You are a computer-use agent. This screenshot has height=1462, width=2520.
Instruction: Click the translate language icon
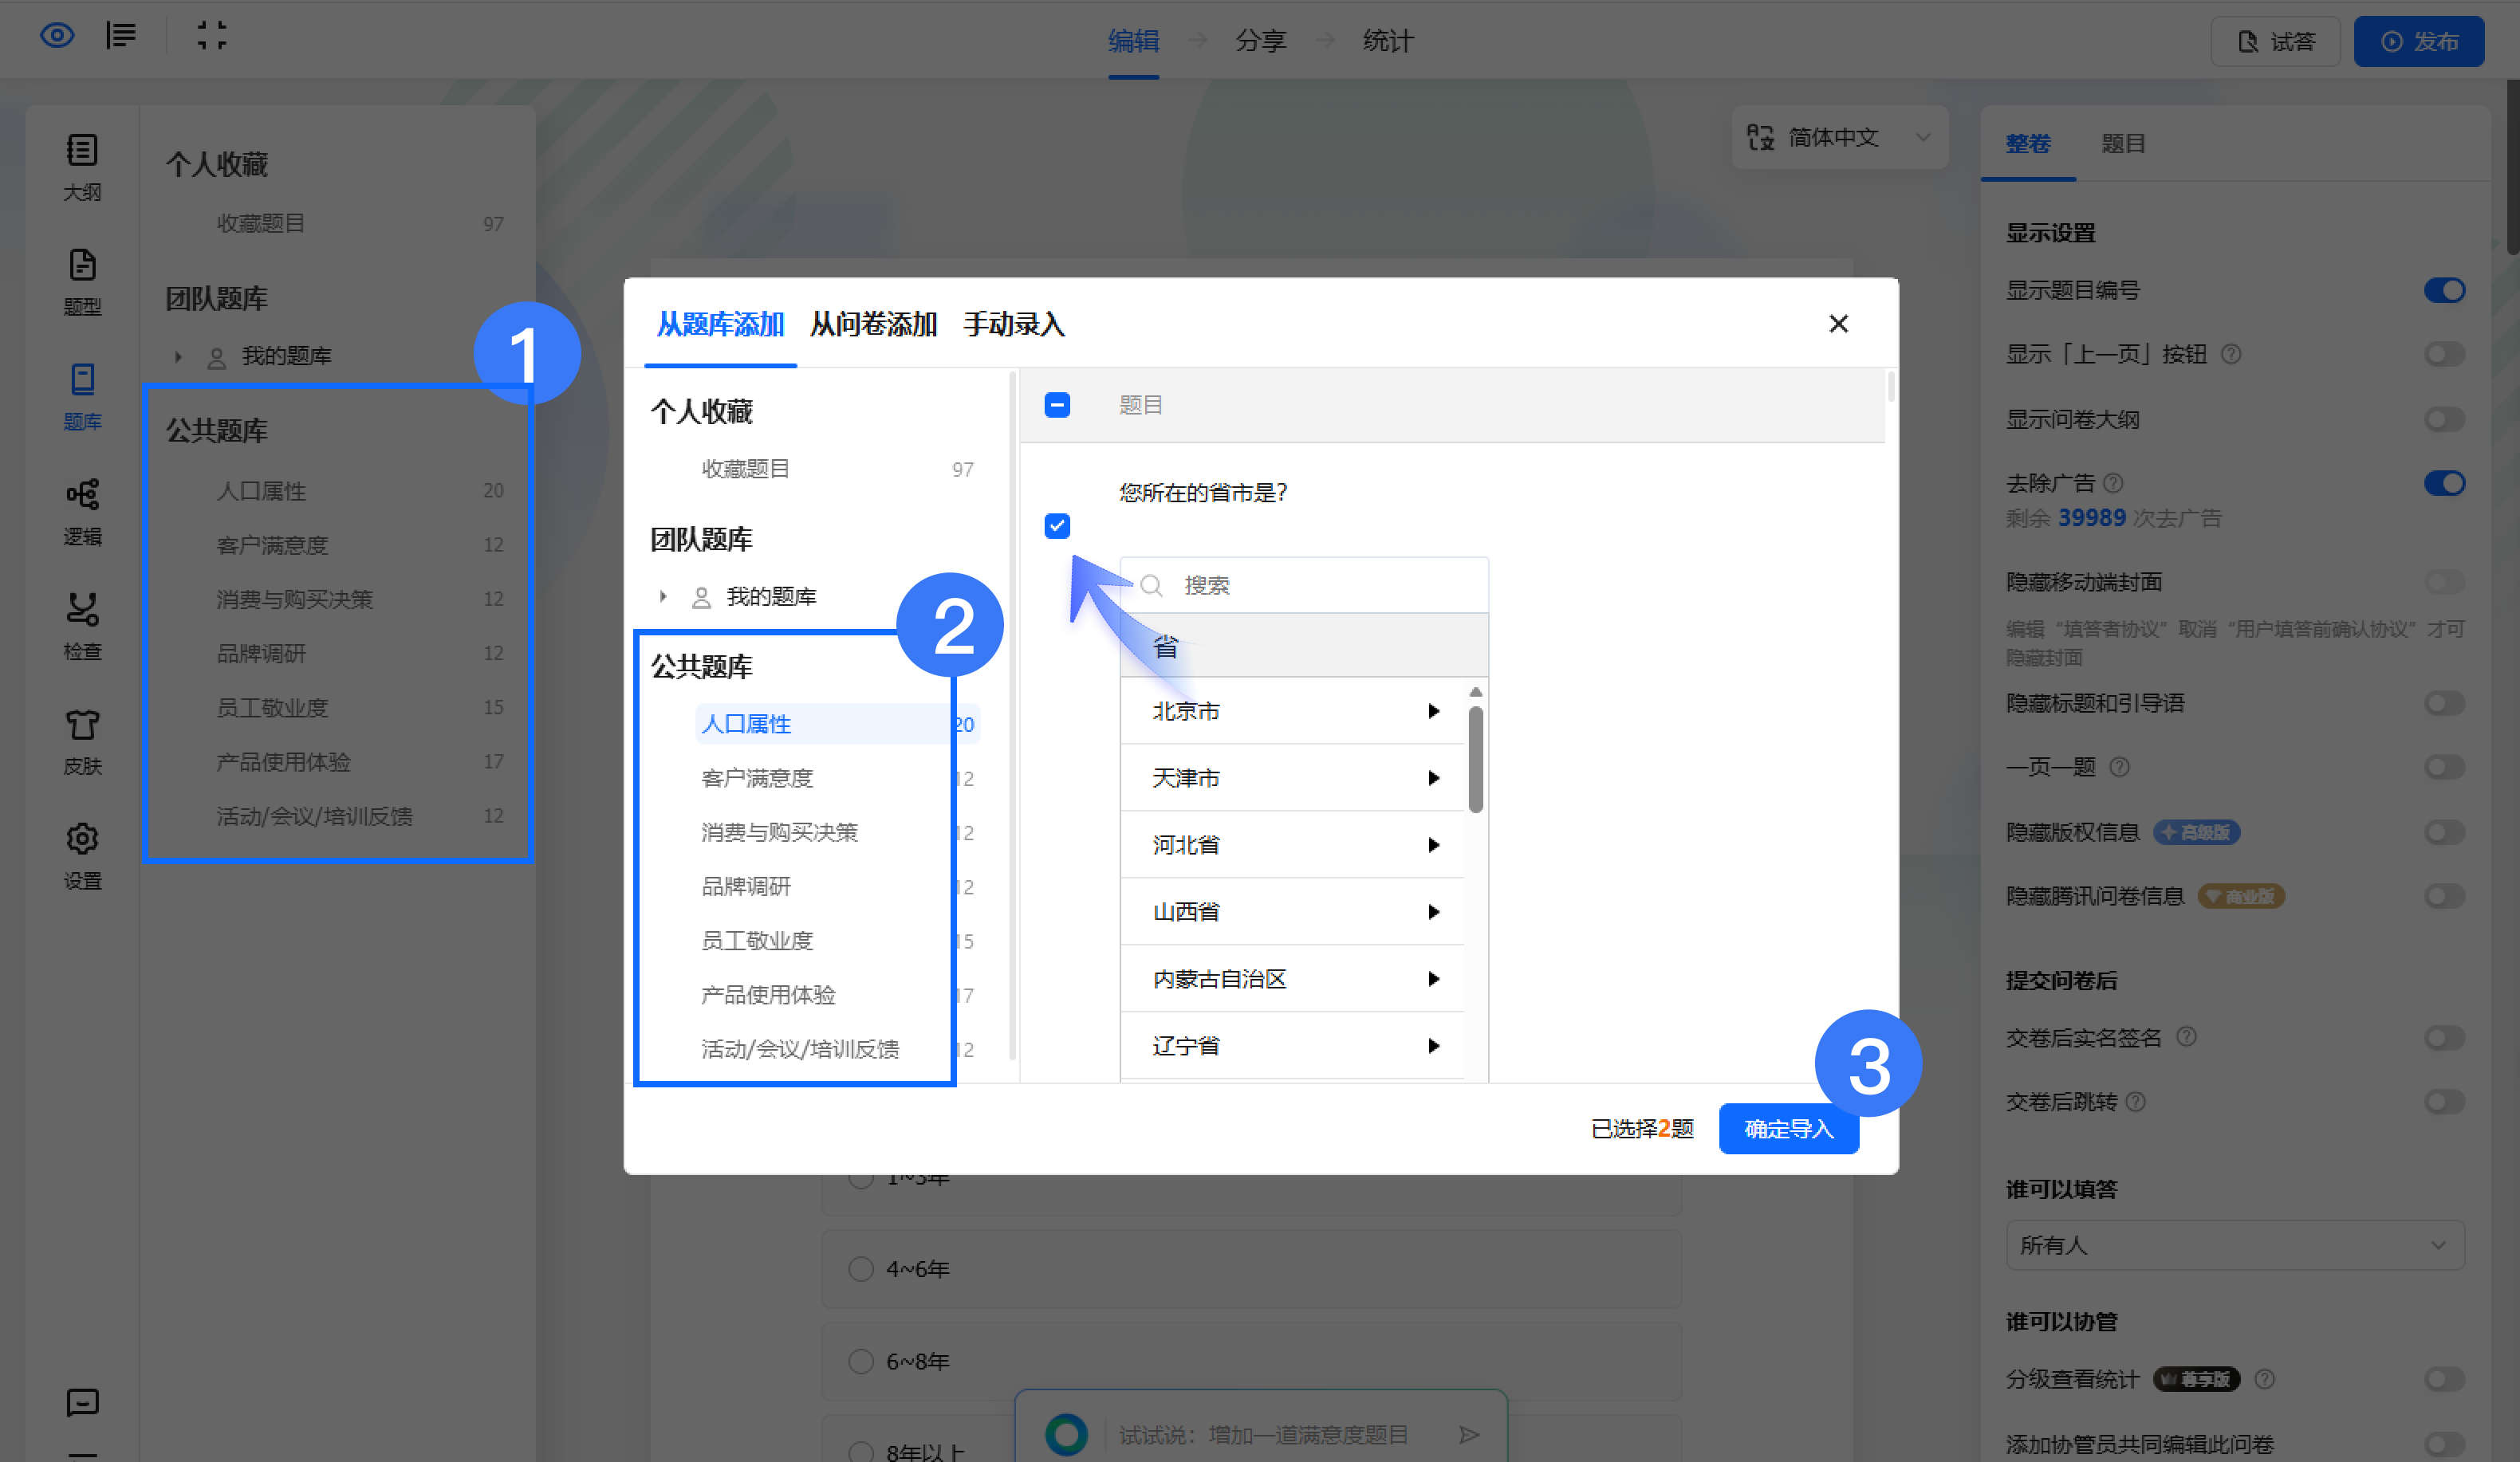click(1760, 137)
